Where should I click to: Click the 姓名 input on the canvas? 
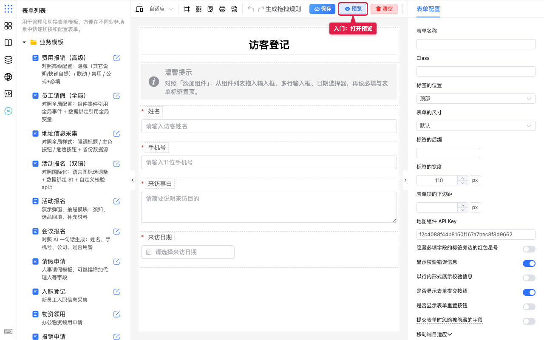coord(269,126)
